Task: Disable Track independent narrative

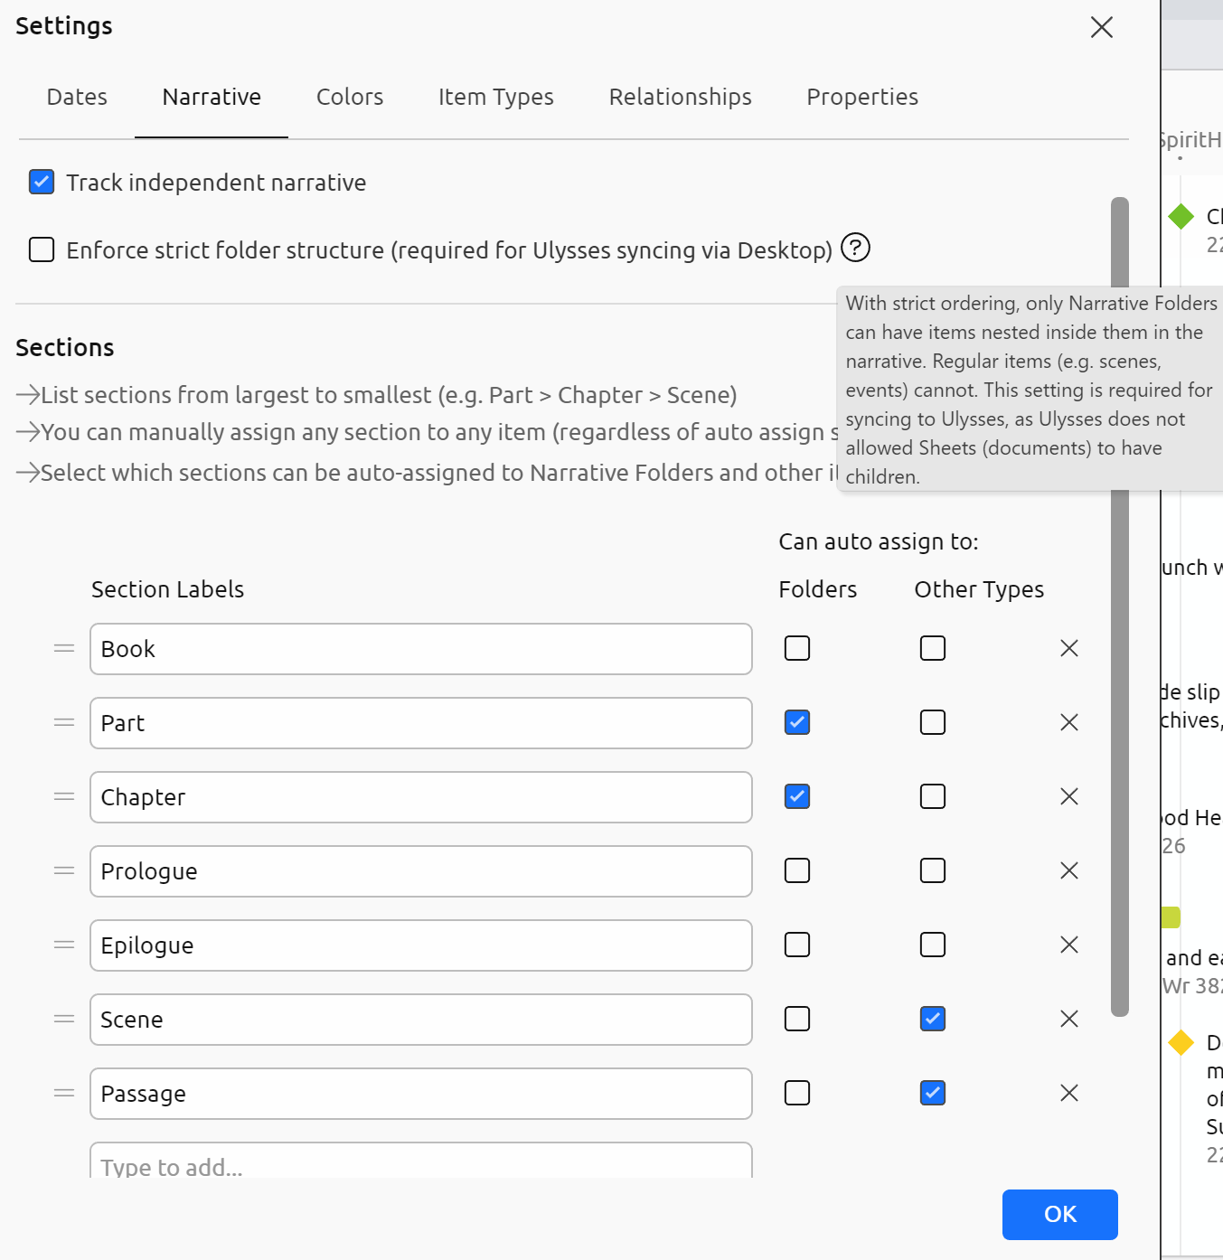Action: (x=42, y=182)
